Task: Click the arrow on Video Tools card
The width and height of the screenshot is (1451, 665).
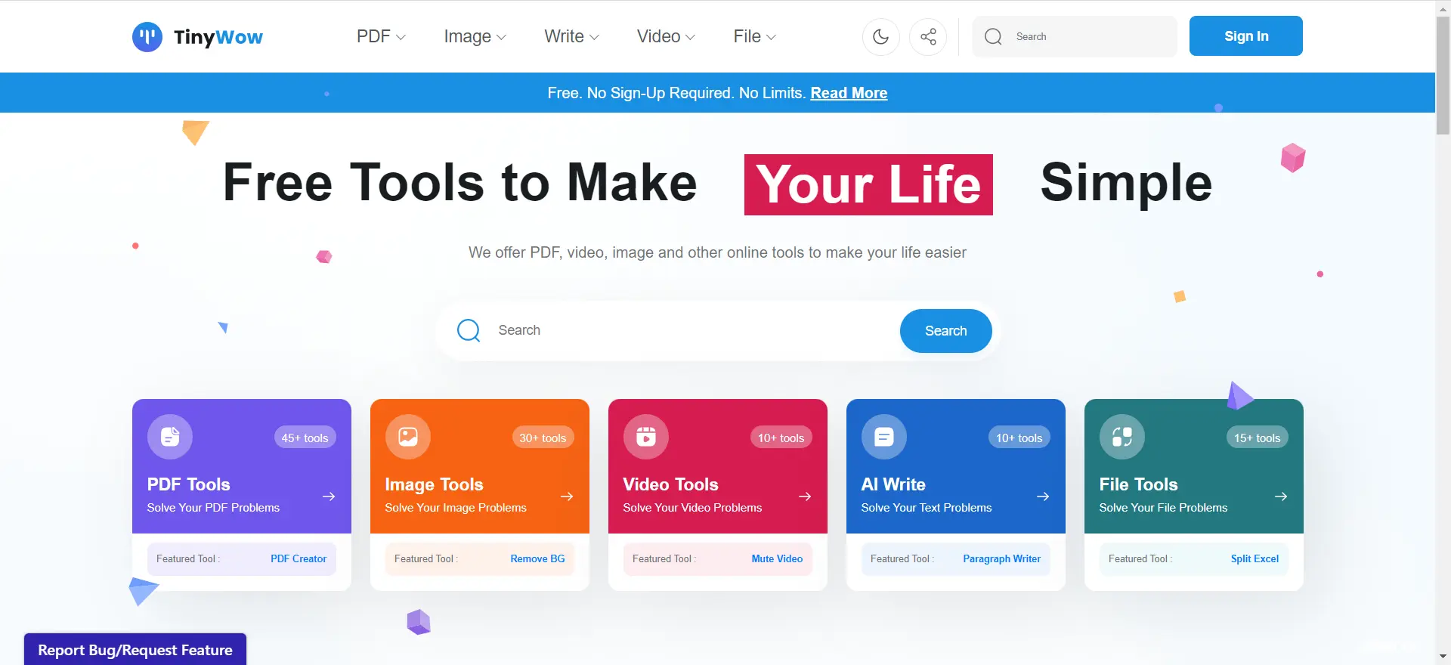Action: 805,496
